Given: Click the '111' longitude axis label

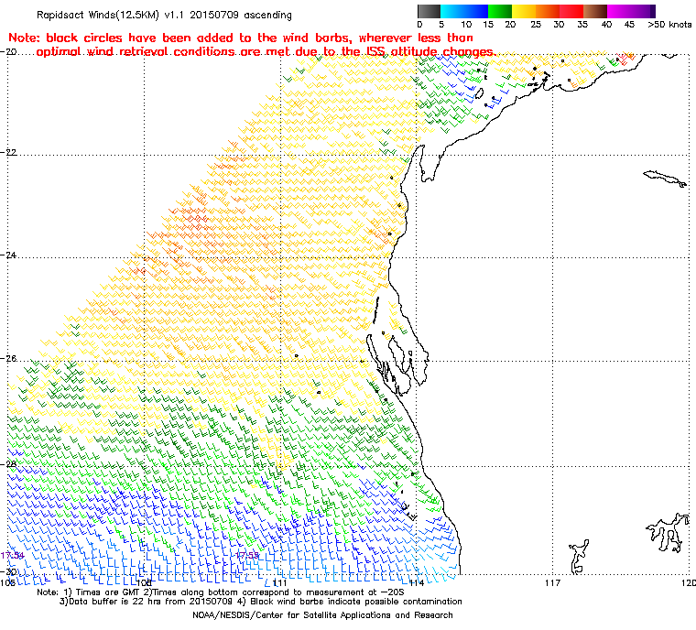Looking at the screenshot, I should point(279,582).
